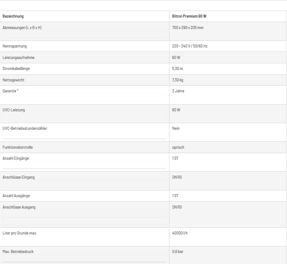Click the input field under Liter pro Stunde max.

pyautogui.click(x=85, y=240)
